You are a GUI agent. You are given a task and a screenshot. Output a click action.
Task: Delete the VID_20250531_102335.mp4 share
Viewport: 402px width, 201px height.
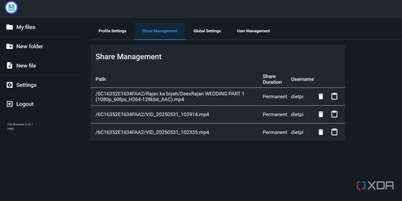321,132
